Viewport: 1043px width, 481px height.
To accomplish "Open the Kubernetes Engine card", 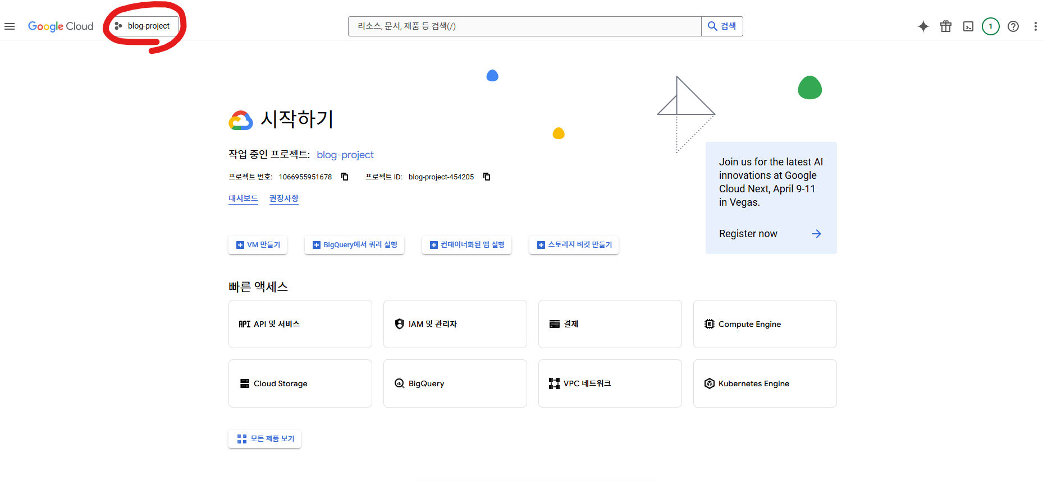I will click(x=765, y=383).
